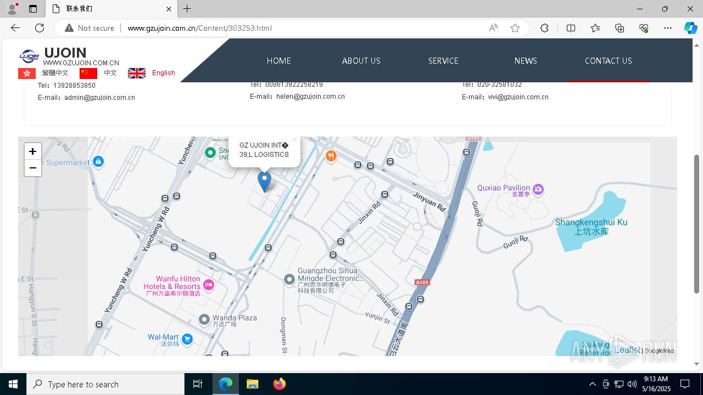Click the page vertical scrollbar

click(697, 224)
